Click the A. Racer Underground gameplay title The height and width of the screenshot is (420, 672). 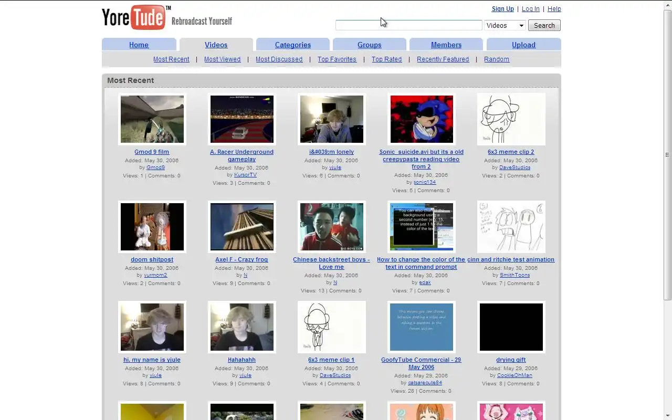242,155
